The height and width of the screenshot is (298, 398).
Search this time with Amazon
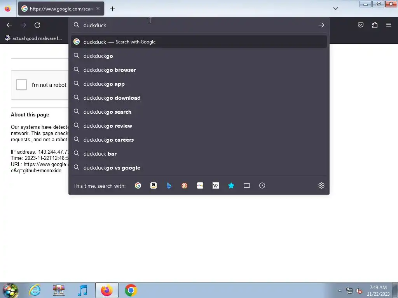click(153, 186)
